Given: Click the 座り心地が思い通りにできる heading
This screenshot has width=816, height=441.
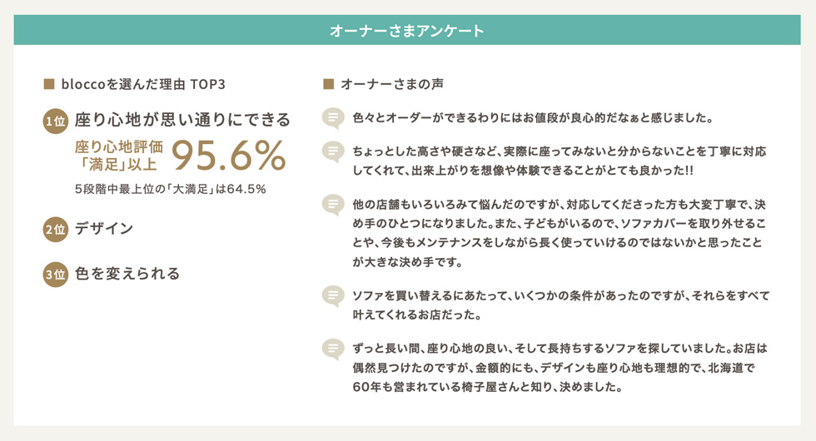Looking at the screenshot, I should pyautogui.click(x=182, y=120).
